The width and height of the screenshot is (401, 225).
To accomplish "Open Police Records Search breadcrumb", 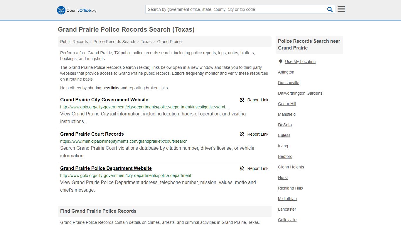I will (114, 42).
